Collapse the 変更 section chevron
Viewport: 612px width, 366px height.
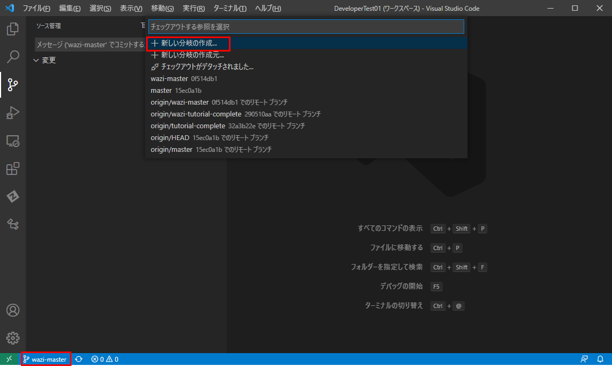[36, 60]
